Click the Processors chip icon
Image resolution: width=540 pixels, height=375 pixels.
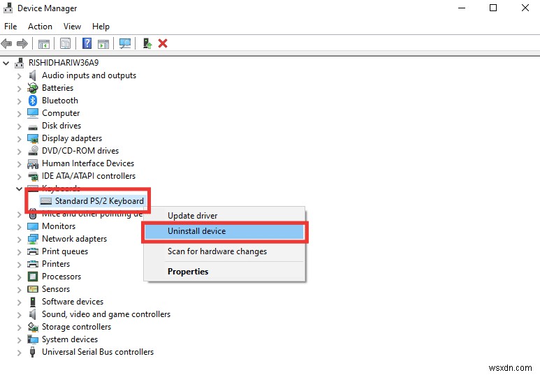(x=33, y=277)
